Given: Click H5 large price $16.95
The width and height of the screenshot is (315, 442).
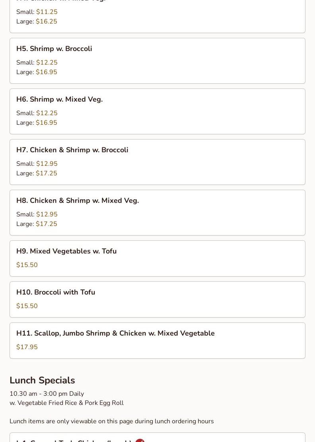Looking at the screenshot, I should point(46,72).
